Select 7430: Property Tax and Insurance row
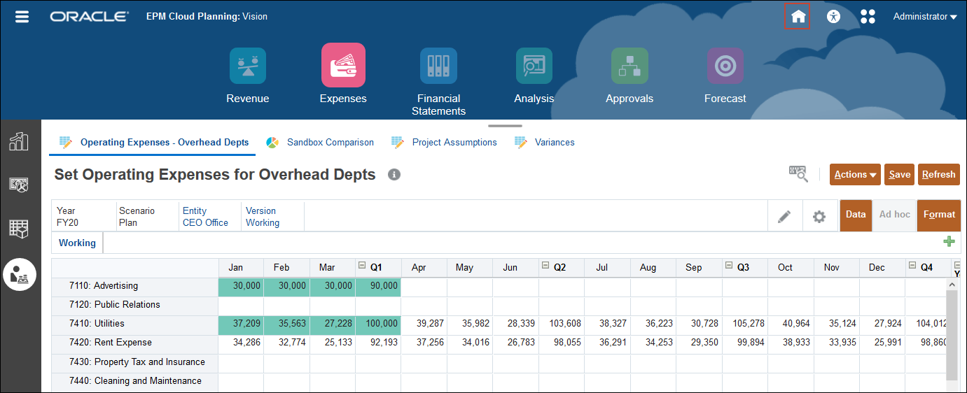The height and width of the screenshot is (393, 967). 135,362
